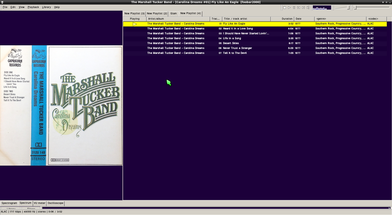Sort by the <genre> column header
The image size is (392, 215).
click(340, 19)
